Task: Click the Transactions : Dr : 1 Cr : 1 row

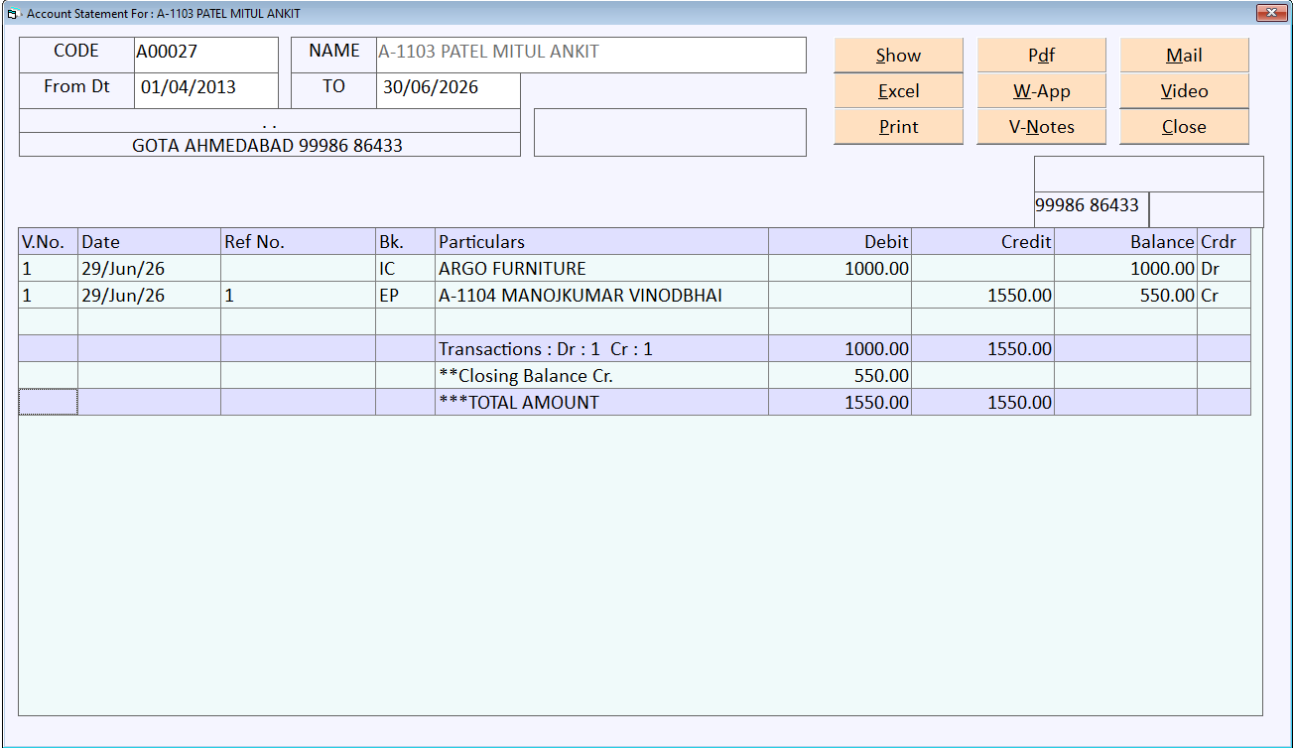Action: coord(634,349)
